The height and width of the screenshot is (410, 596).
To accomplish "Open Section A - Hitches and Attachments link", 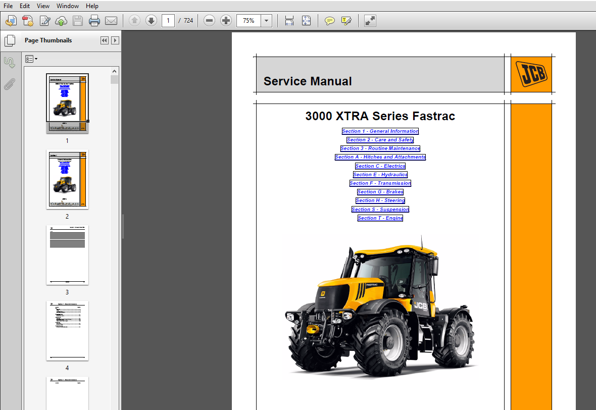I will tap(380, 157).
